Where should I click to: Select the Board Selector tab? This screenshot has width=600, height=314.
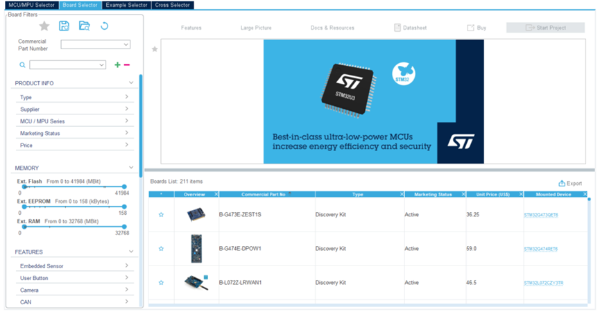tap(80, 5)
